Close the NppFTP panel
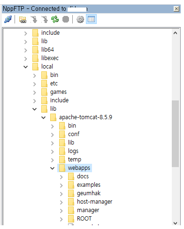 (176, 9)
